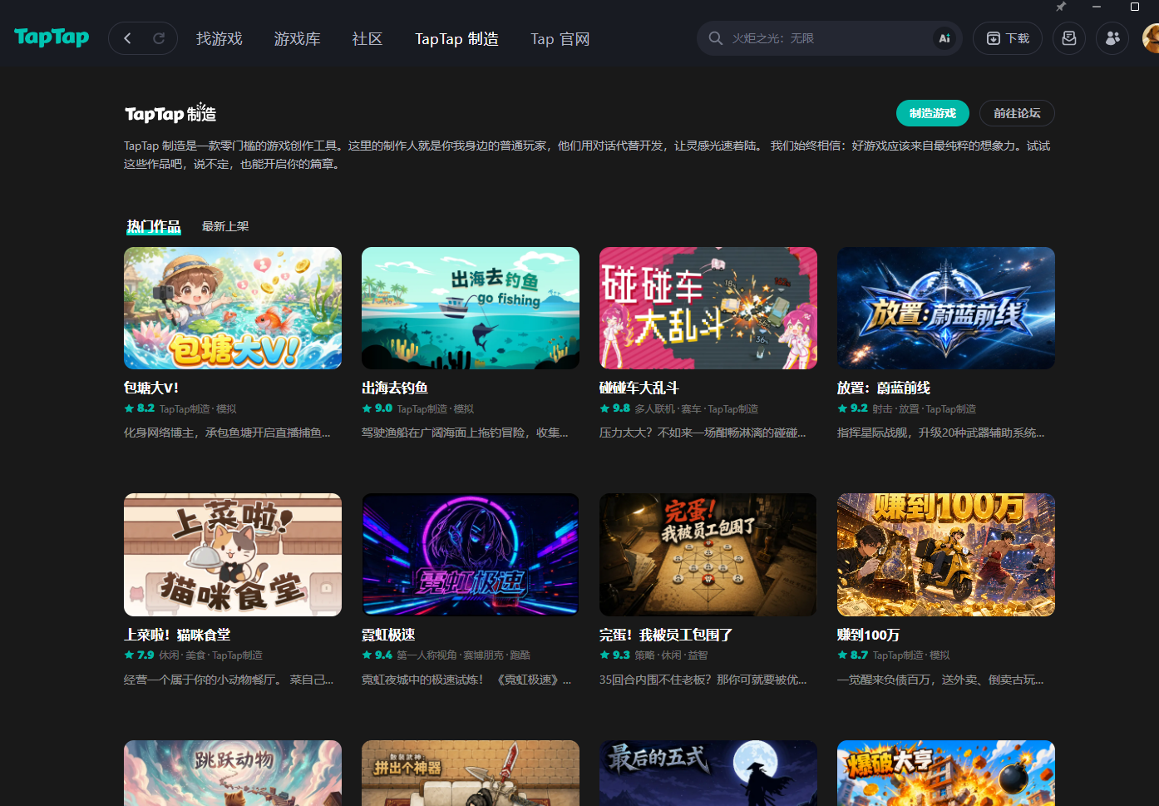Switch to the 最新上架 tab

tap(225, 226)
